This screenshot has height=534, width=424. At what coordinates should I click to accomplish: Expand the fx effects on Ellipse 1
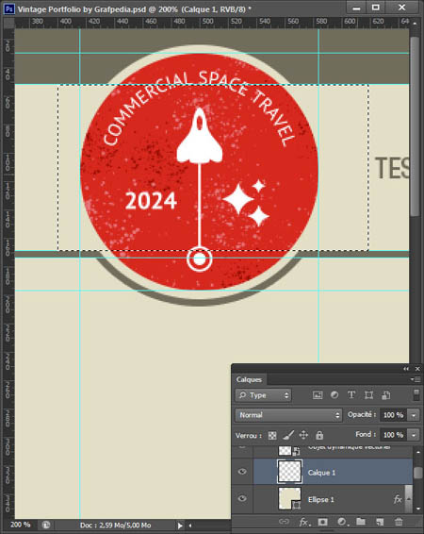tap(409, 499)
